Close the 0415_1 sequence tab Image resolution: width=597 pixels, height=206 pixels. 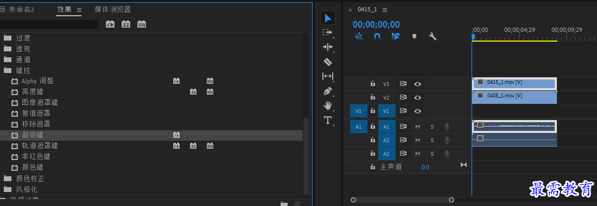(350, 10)
